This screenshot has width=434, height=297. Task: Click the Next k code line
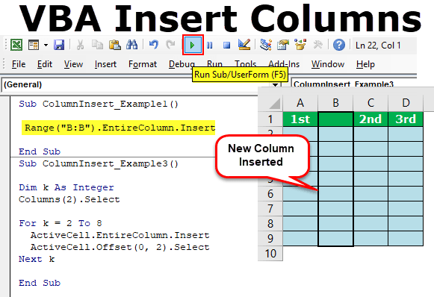37,259
